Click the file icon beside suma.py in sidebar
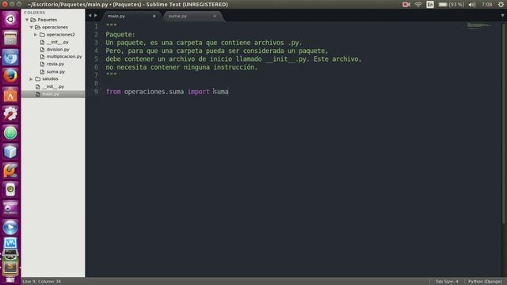Screen dimensions: 507x285 click(x=42, y=72)
